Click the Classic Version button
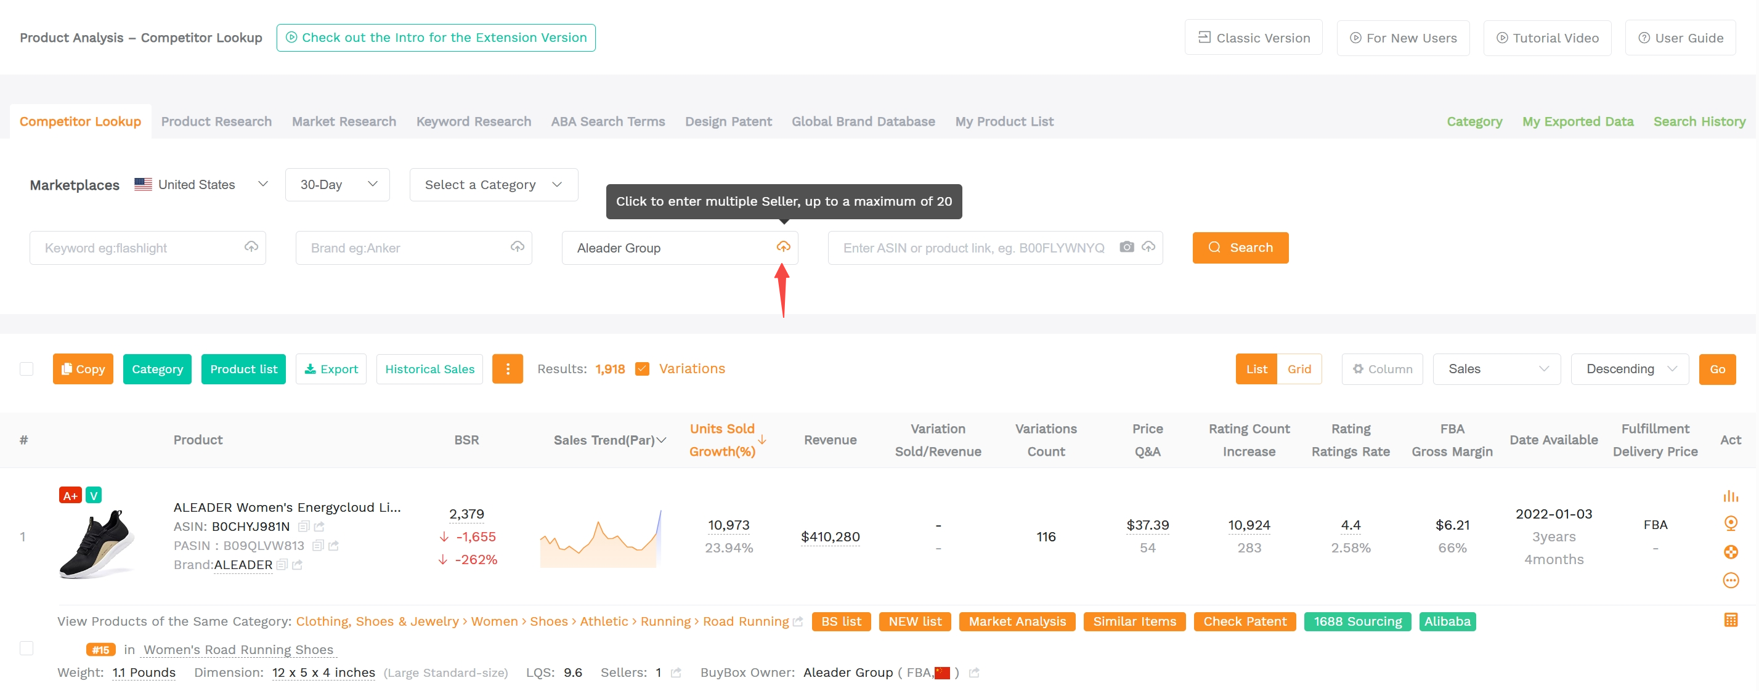Viewport: 1759px width, 691px height. 1253,38
